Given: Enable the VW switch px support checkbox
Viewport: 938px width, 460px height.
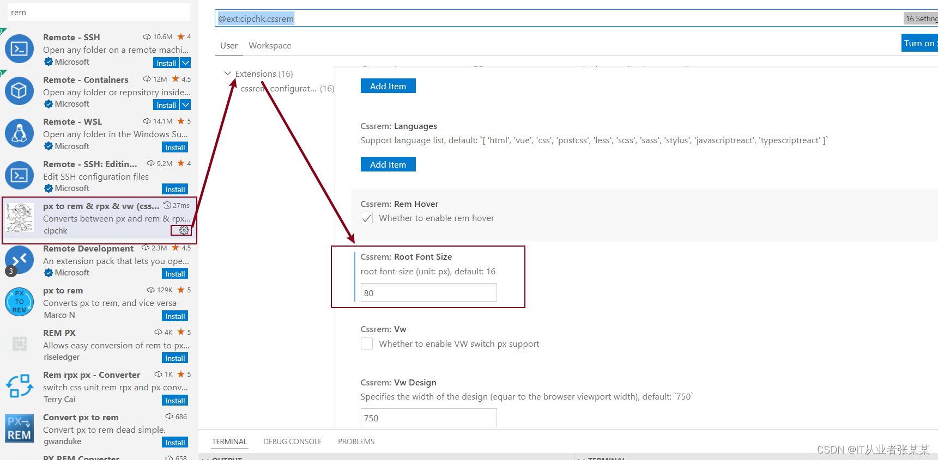Looking at the screenshot, I should point(367,344).
